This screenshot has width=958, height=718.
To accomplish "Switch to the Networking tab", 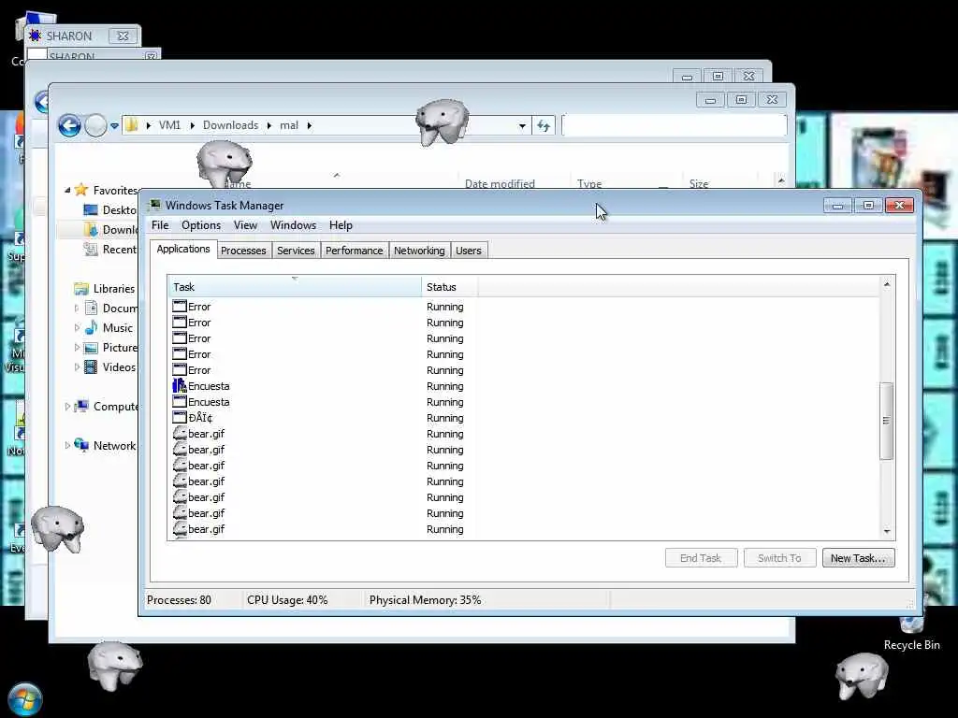I will point(419,251).
